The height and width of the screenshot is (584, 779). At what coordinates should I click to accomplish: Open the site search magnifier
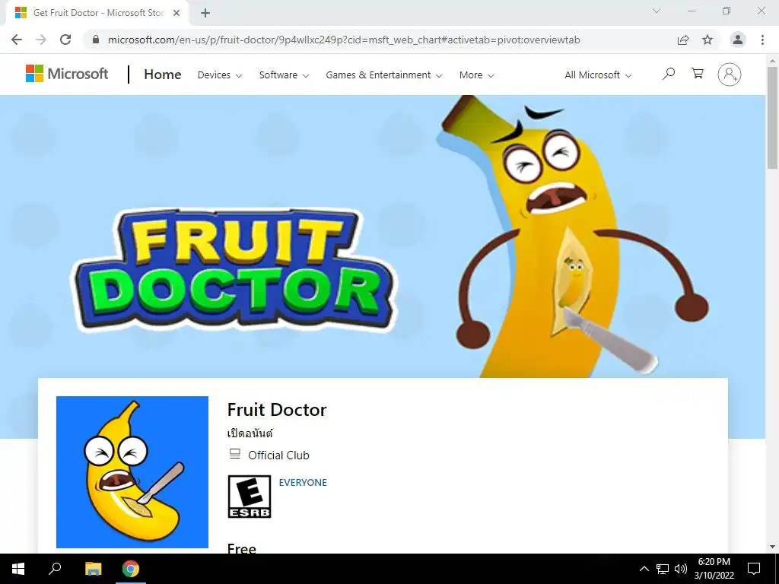click(x=669, y=74)
